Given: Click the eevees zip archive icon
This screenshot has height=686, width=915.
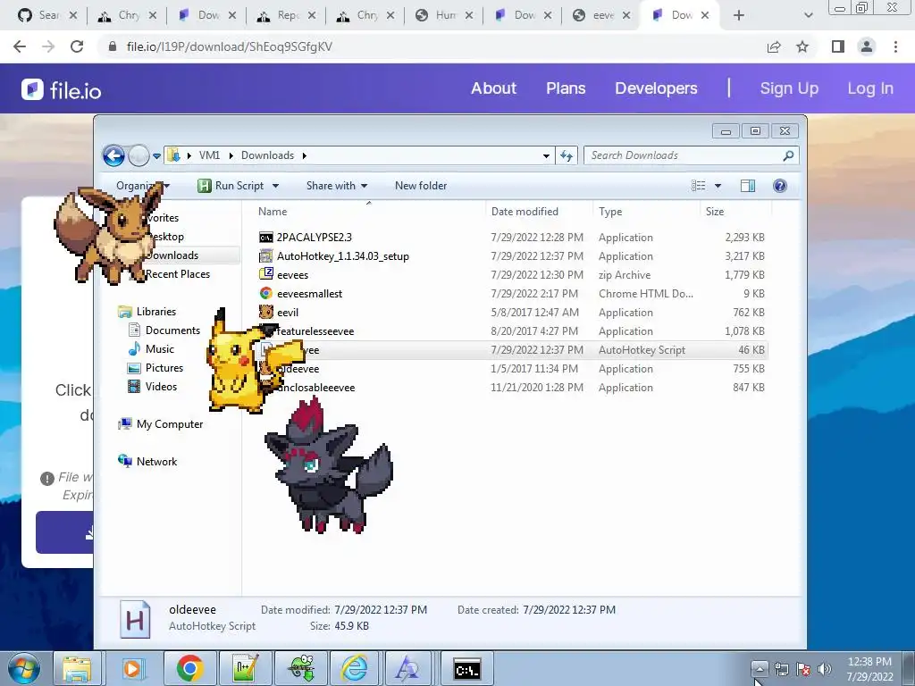Looking at the screenshot, I should 266,274.
